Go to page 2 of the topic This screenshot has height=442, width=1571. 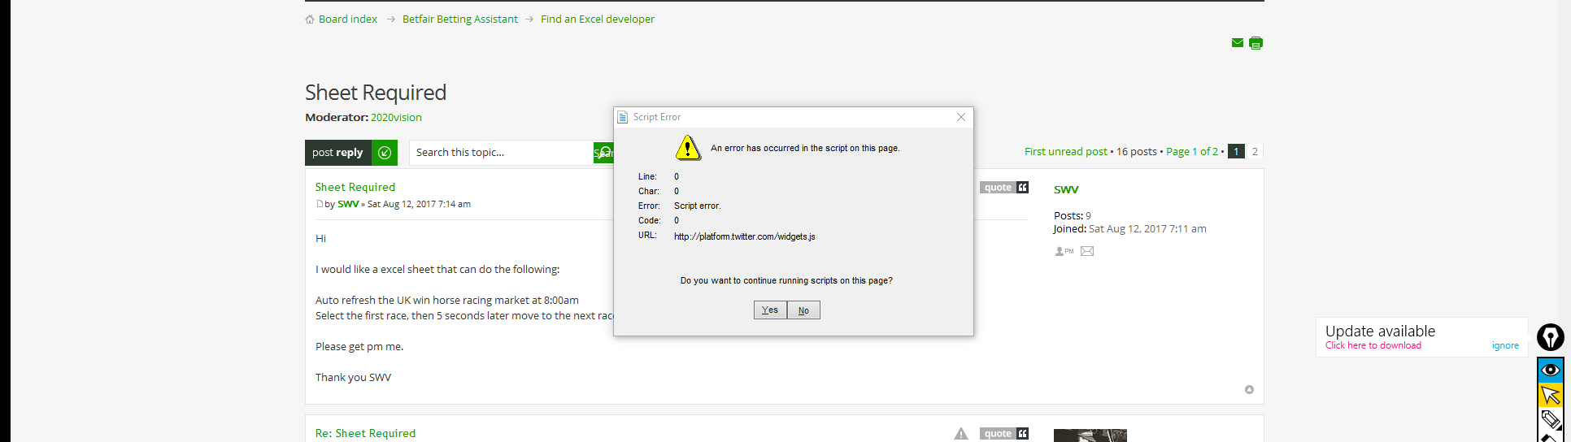click(x=1255, y=152)
